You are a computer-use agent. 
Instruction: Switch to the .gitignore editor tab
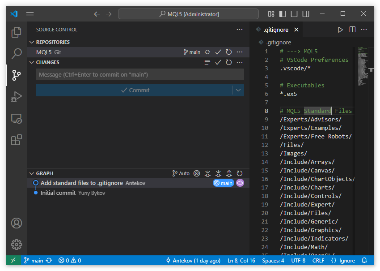[x=276, y=30]
